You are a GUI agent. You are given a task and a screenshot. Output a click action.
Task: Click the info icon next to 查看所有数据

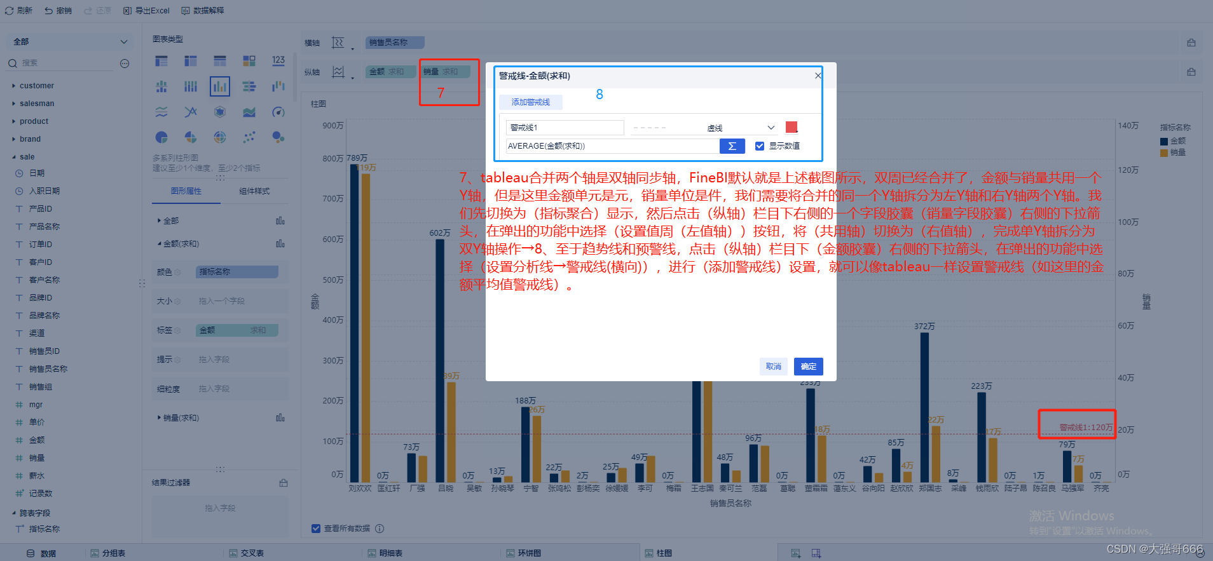pyautogui.click(x=380, y=529)
